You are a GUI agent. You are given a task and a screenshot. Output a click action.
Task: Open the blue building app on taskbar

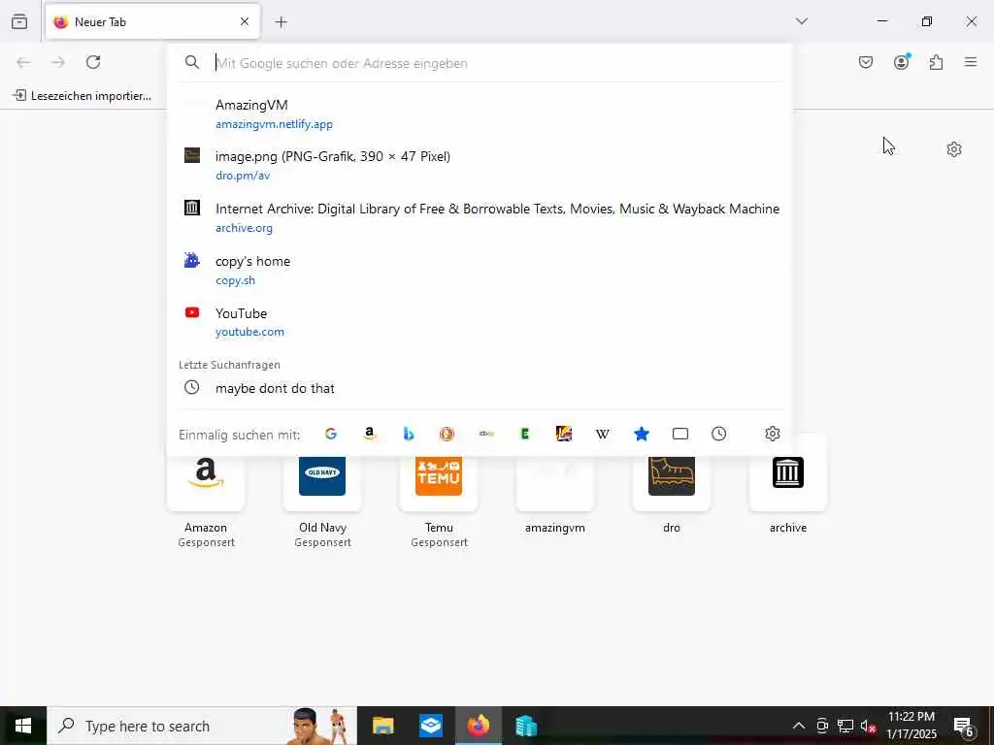pos(526,726)
